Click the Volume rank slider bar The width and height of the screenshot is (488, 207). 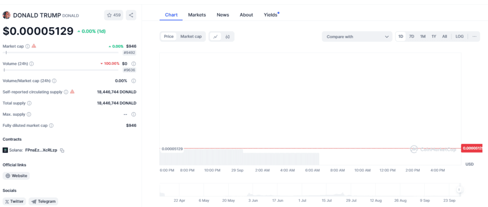coord(61,70)
